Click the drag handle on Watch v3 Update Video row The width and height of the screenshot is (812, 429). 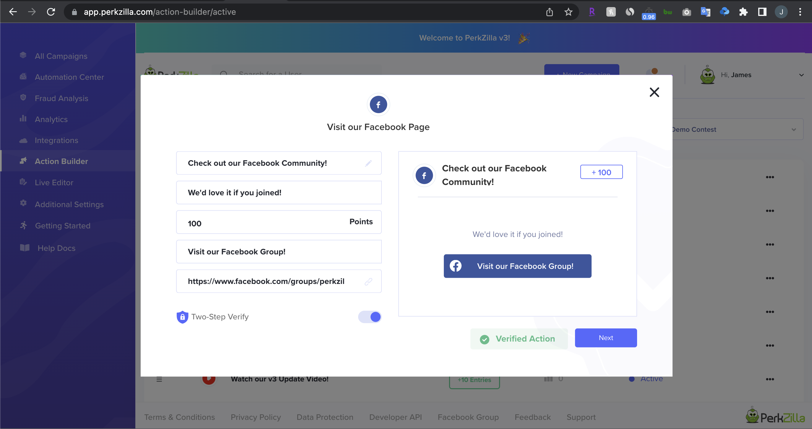pos(159,379)
